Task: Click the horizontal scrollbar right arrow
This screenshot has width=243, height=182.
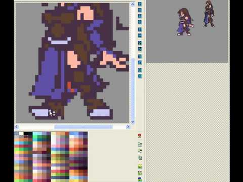Action: [128, 127]
